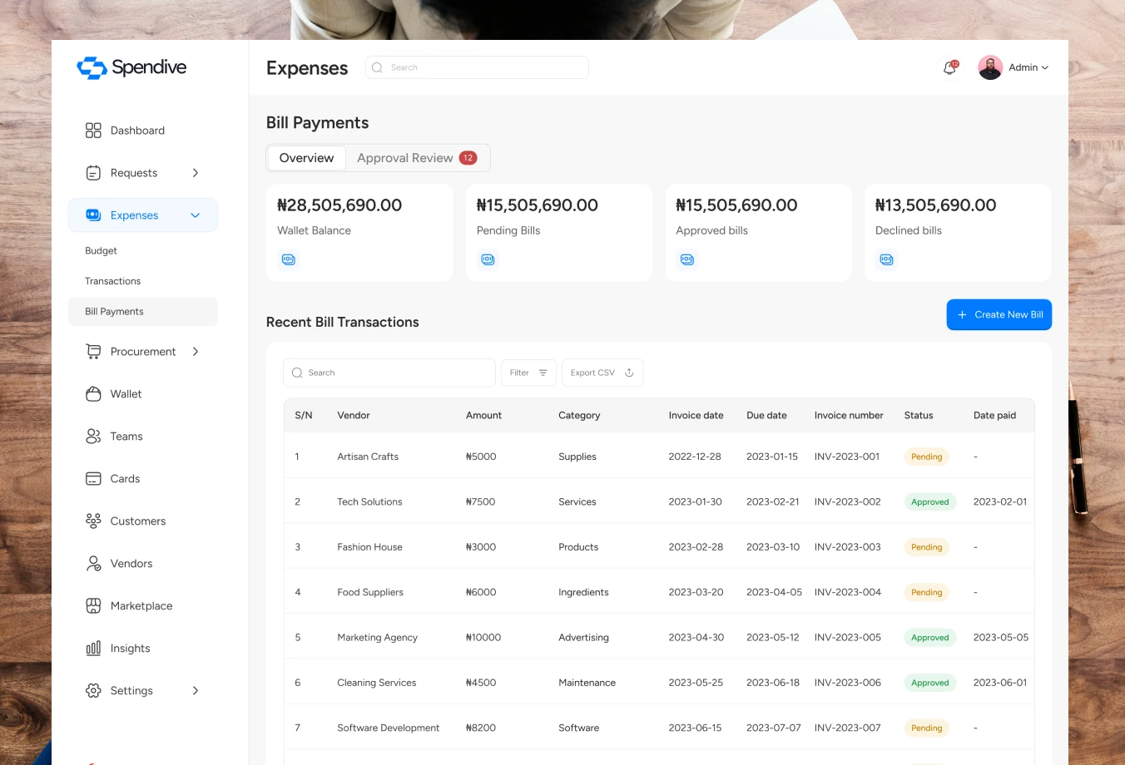Switch to the Overview tab

point(306,158)
